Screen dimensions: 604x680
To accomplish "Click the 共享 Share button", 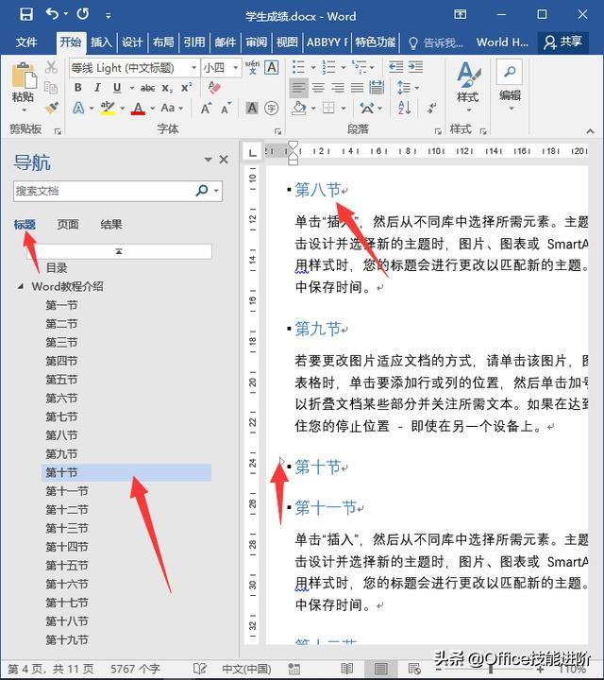I will 563,42.
